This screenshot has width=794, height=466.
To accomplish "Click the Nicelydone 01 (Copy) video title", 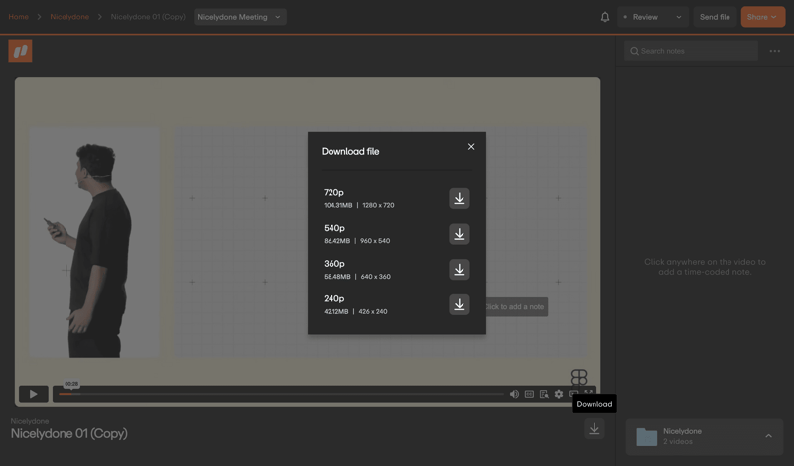I will [69, 433].
